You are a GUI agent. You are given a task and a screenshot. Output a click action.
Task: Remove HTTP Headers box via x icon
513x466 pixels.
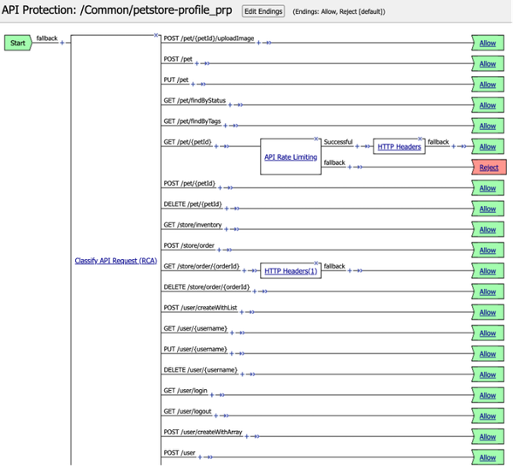420,139
